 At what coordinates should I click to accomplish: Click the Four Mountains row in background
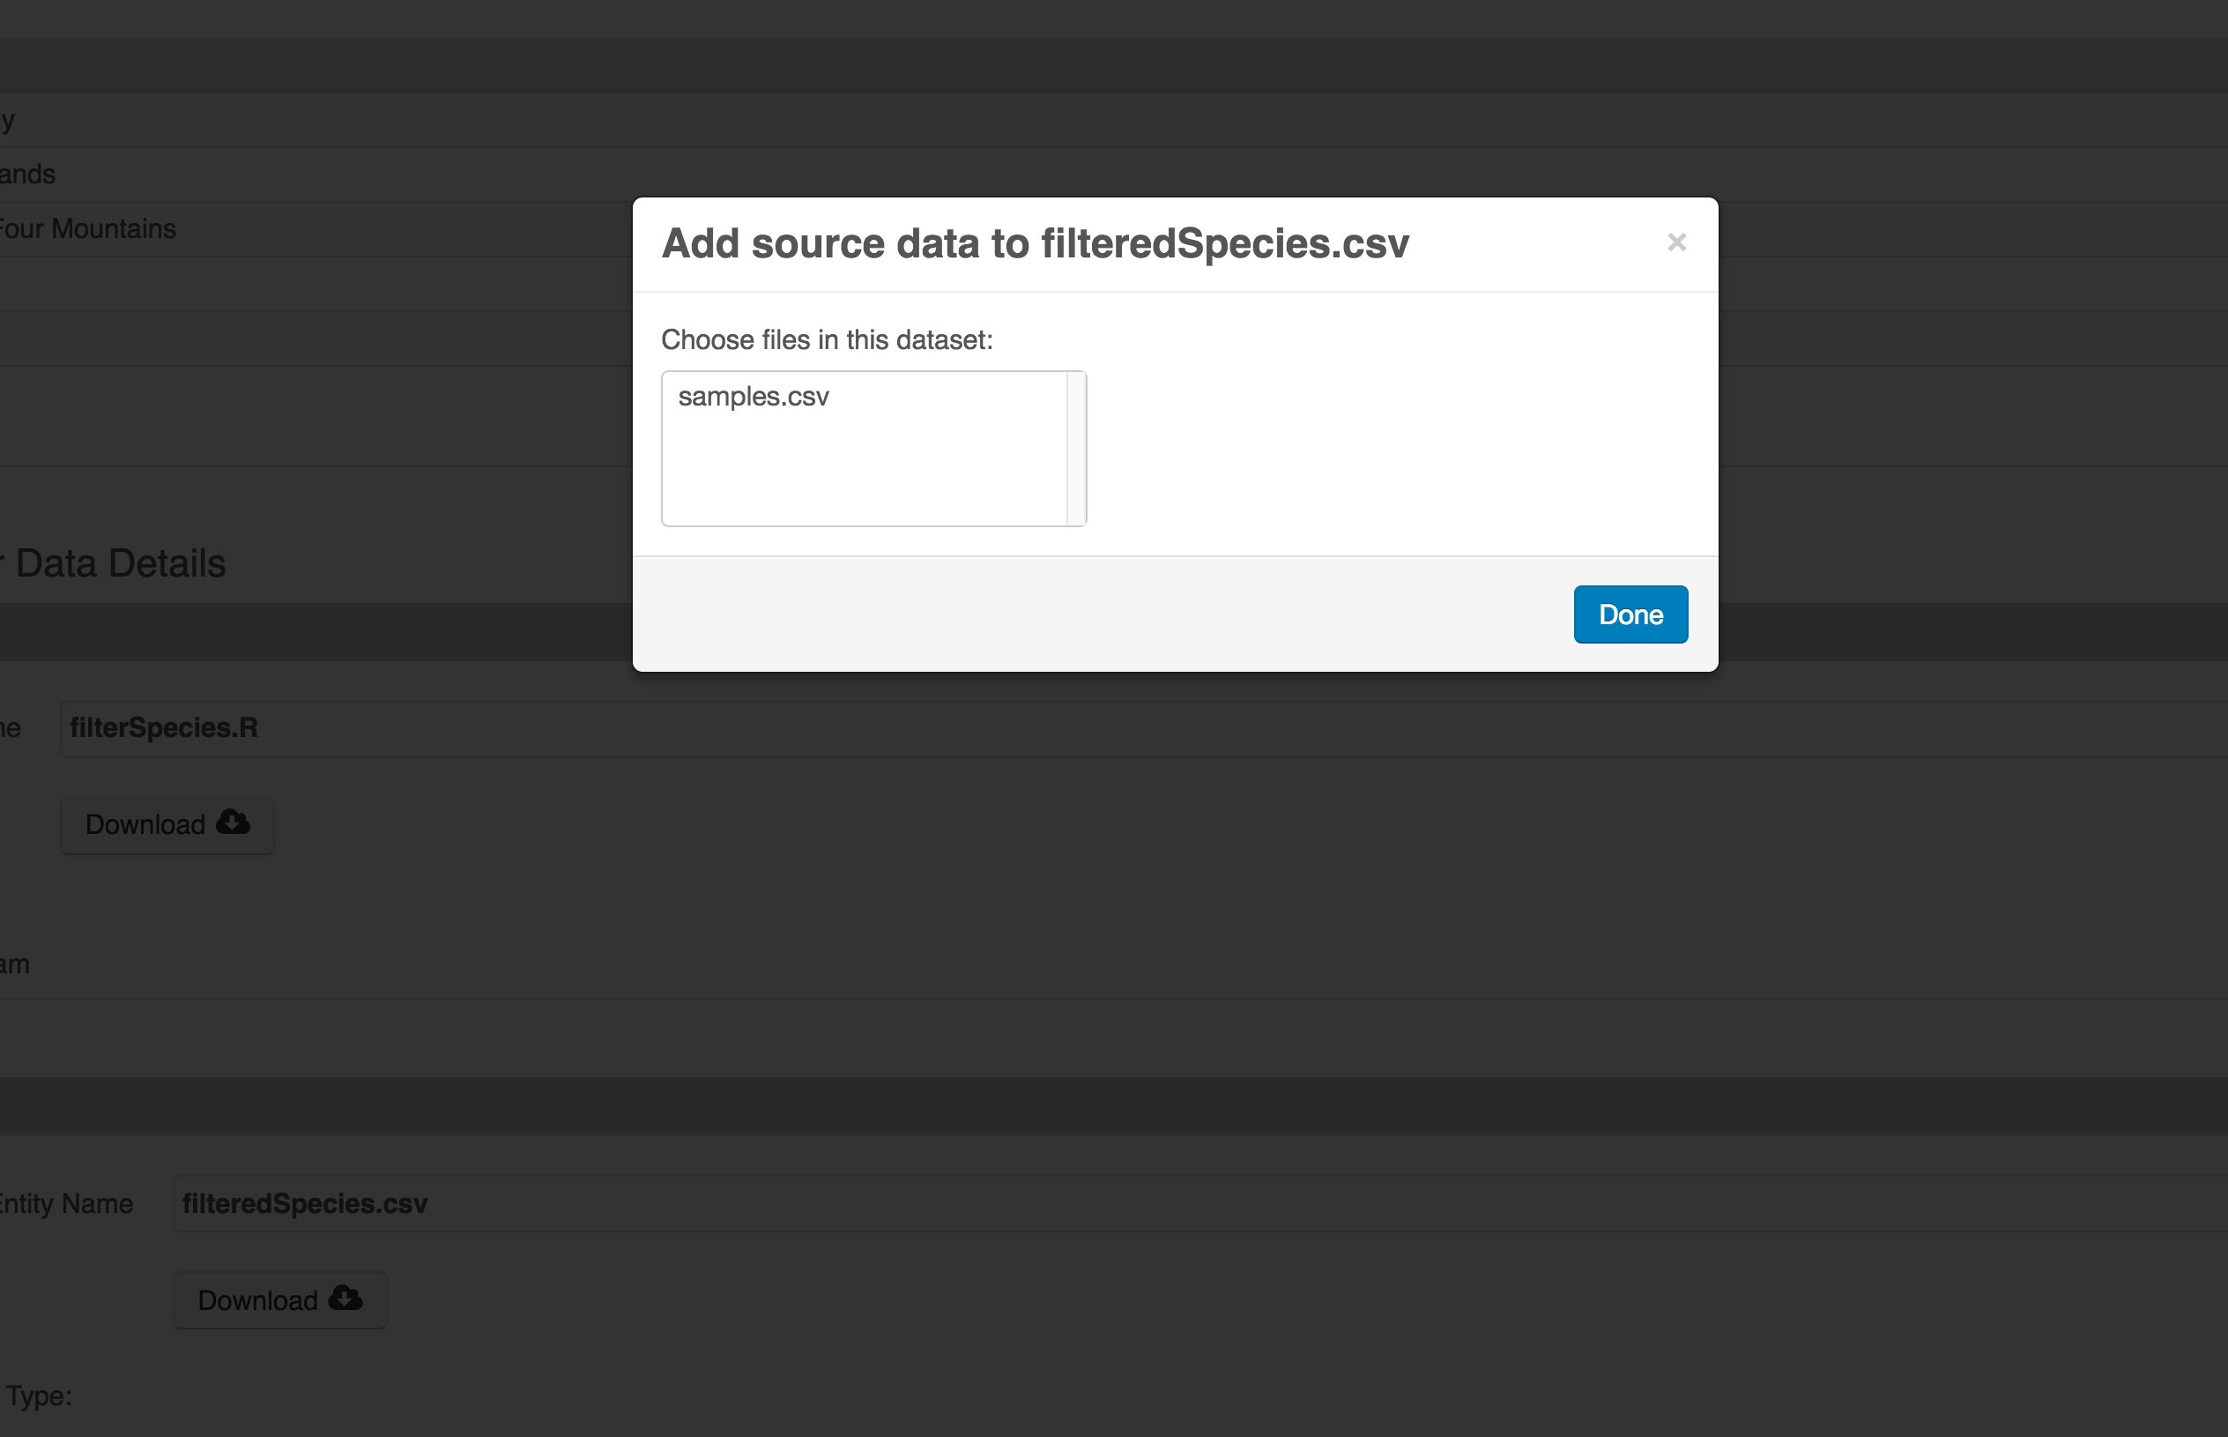[1113, 228]
